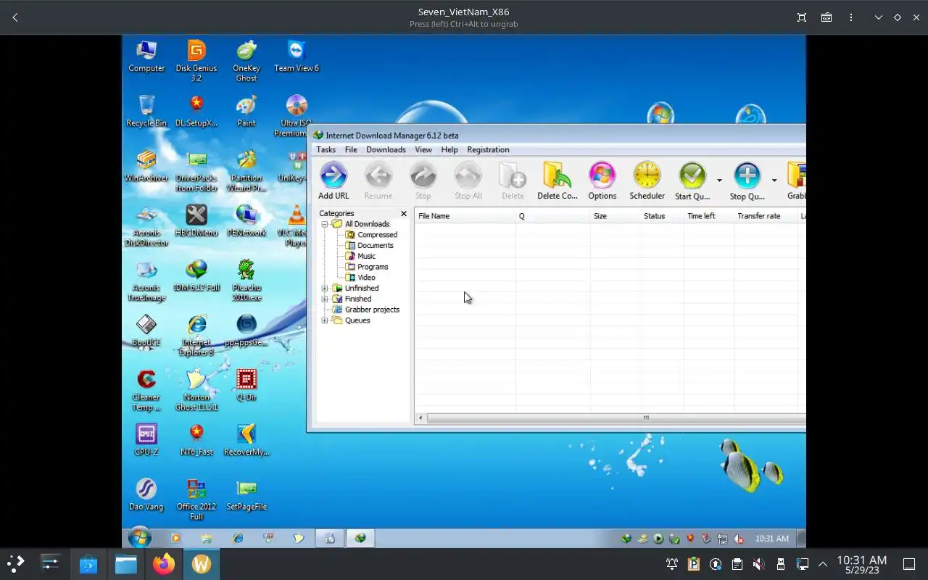Open the File menu

pyautogui.click(x=351, y=149)
